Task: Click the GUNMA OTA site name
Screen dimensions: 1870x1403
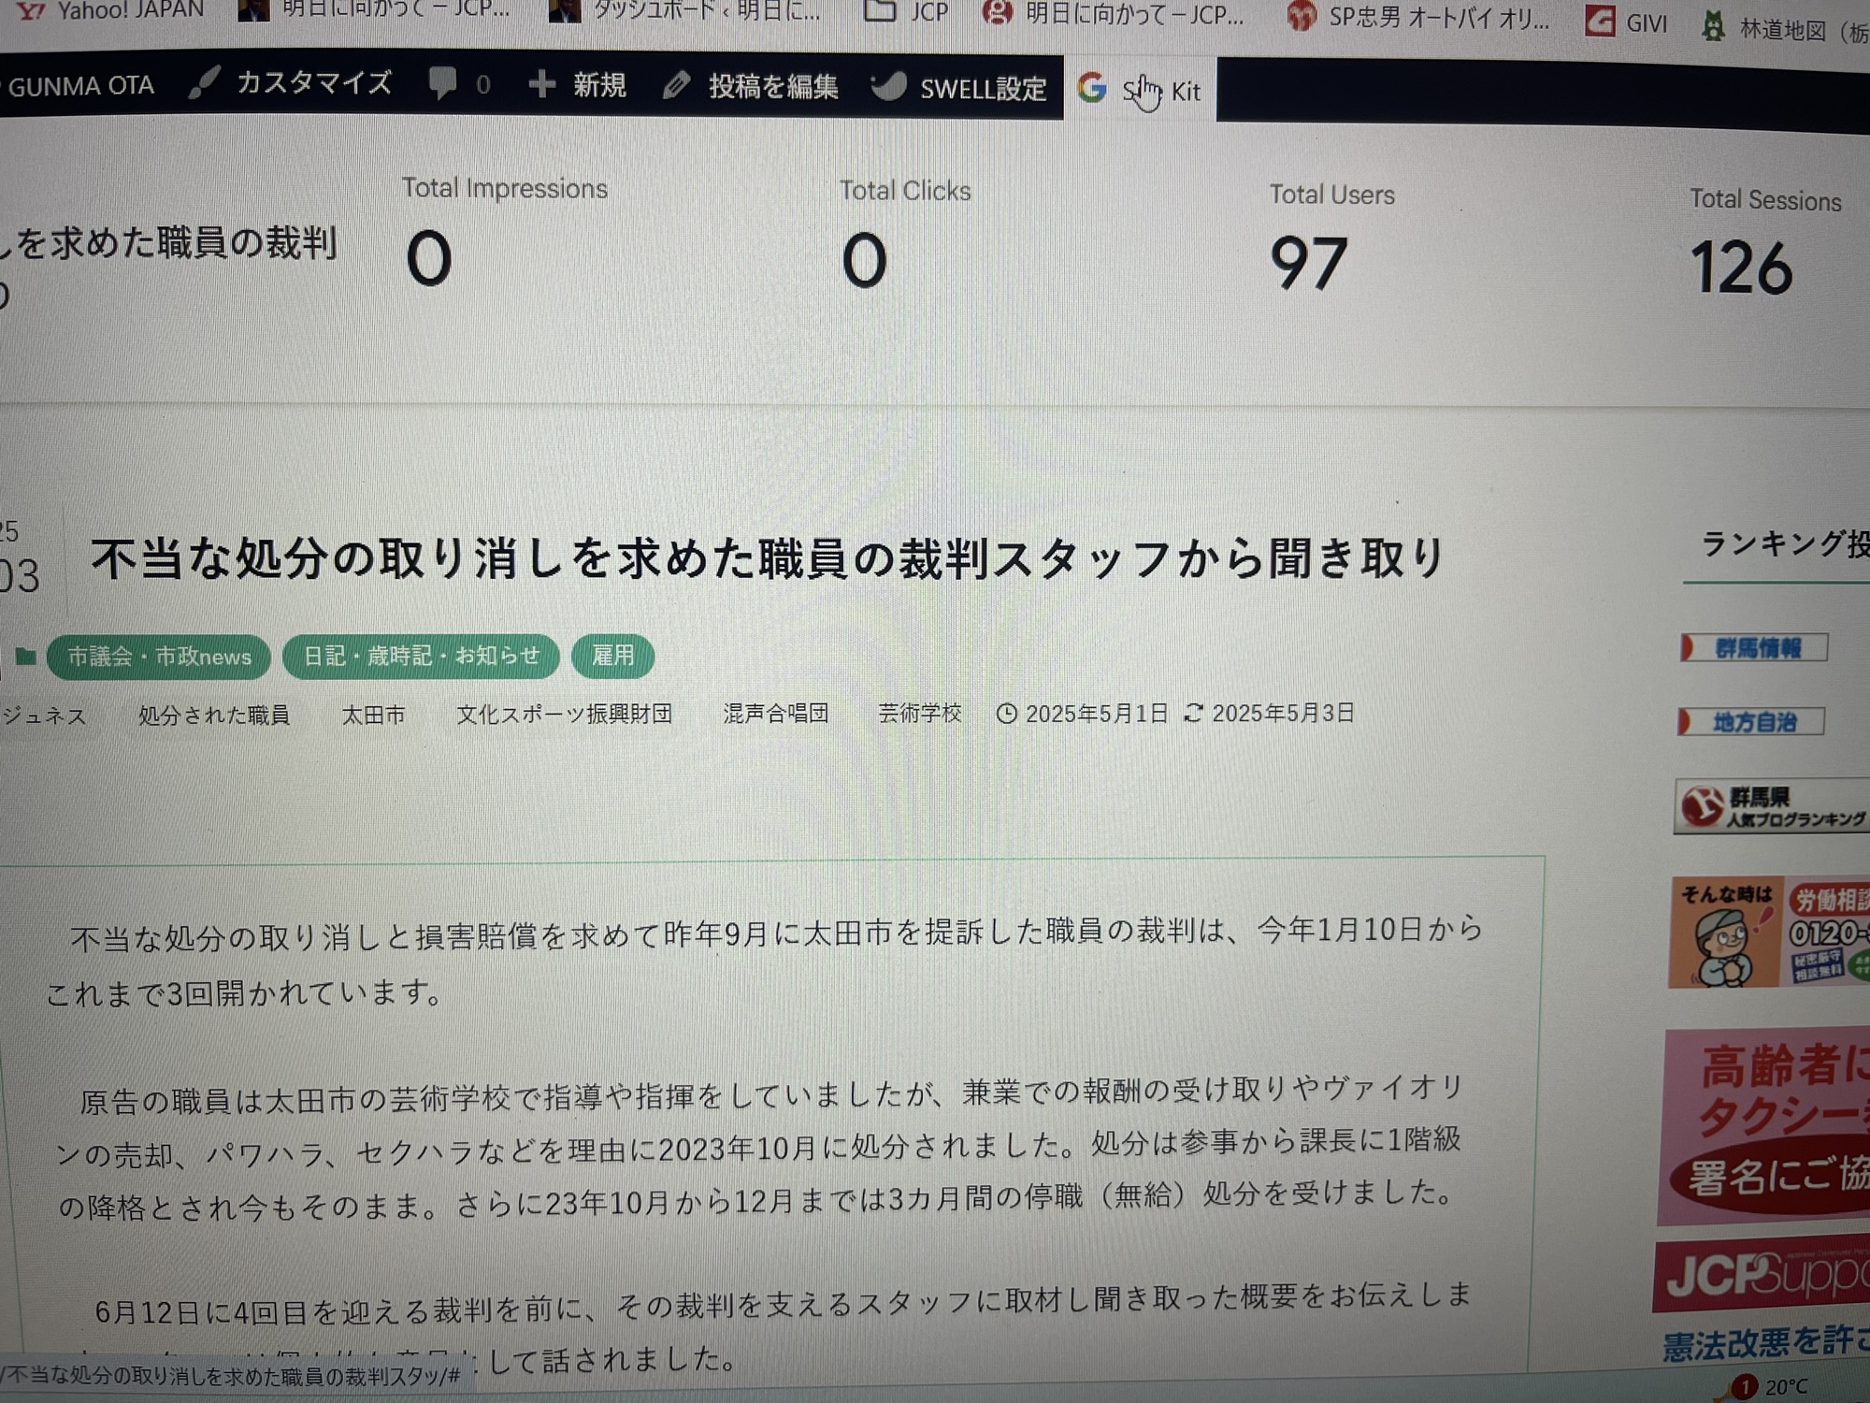Action: 80,86
